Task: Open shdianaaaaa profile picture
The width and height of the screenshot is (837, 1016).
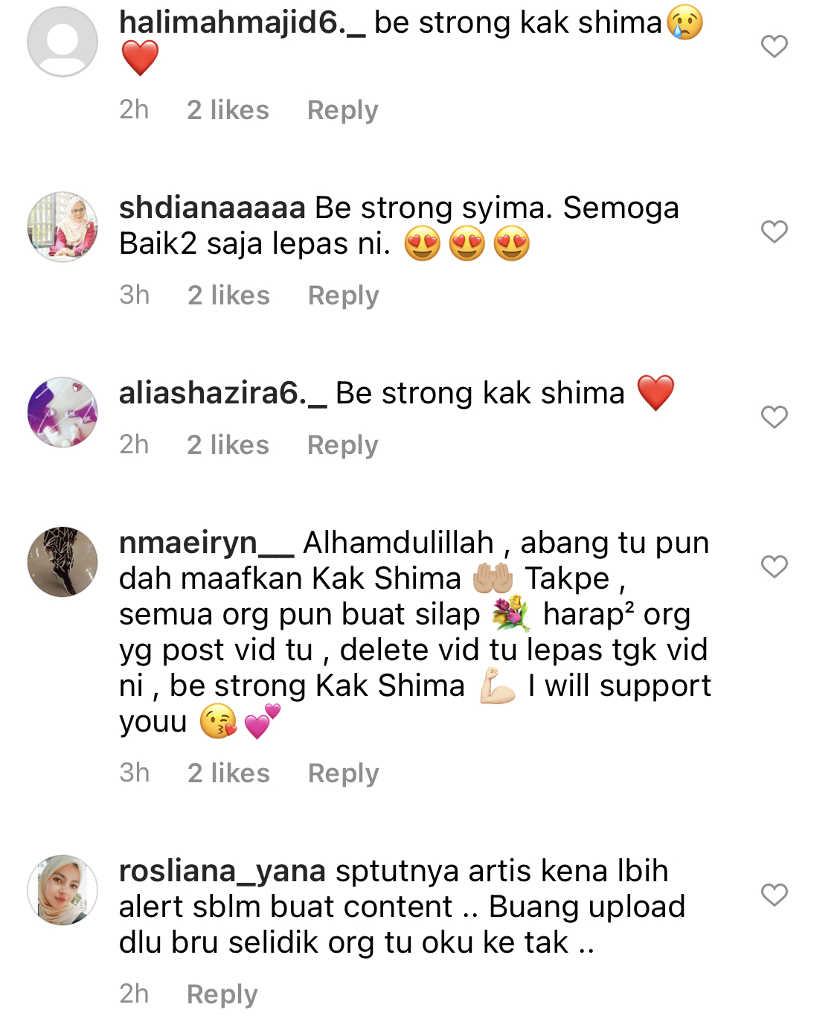Action: [x=62, y=227]
